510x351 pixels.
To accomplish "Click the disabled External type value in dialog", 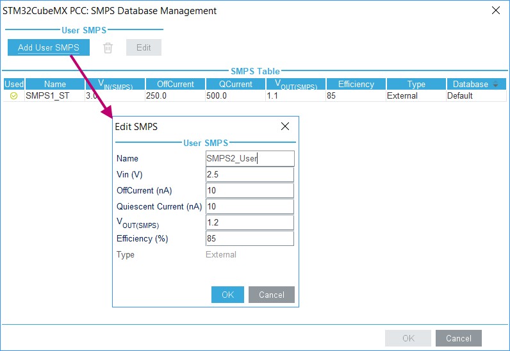I will coord(221,254).
